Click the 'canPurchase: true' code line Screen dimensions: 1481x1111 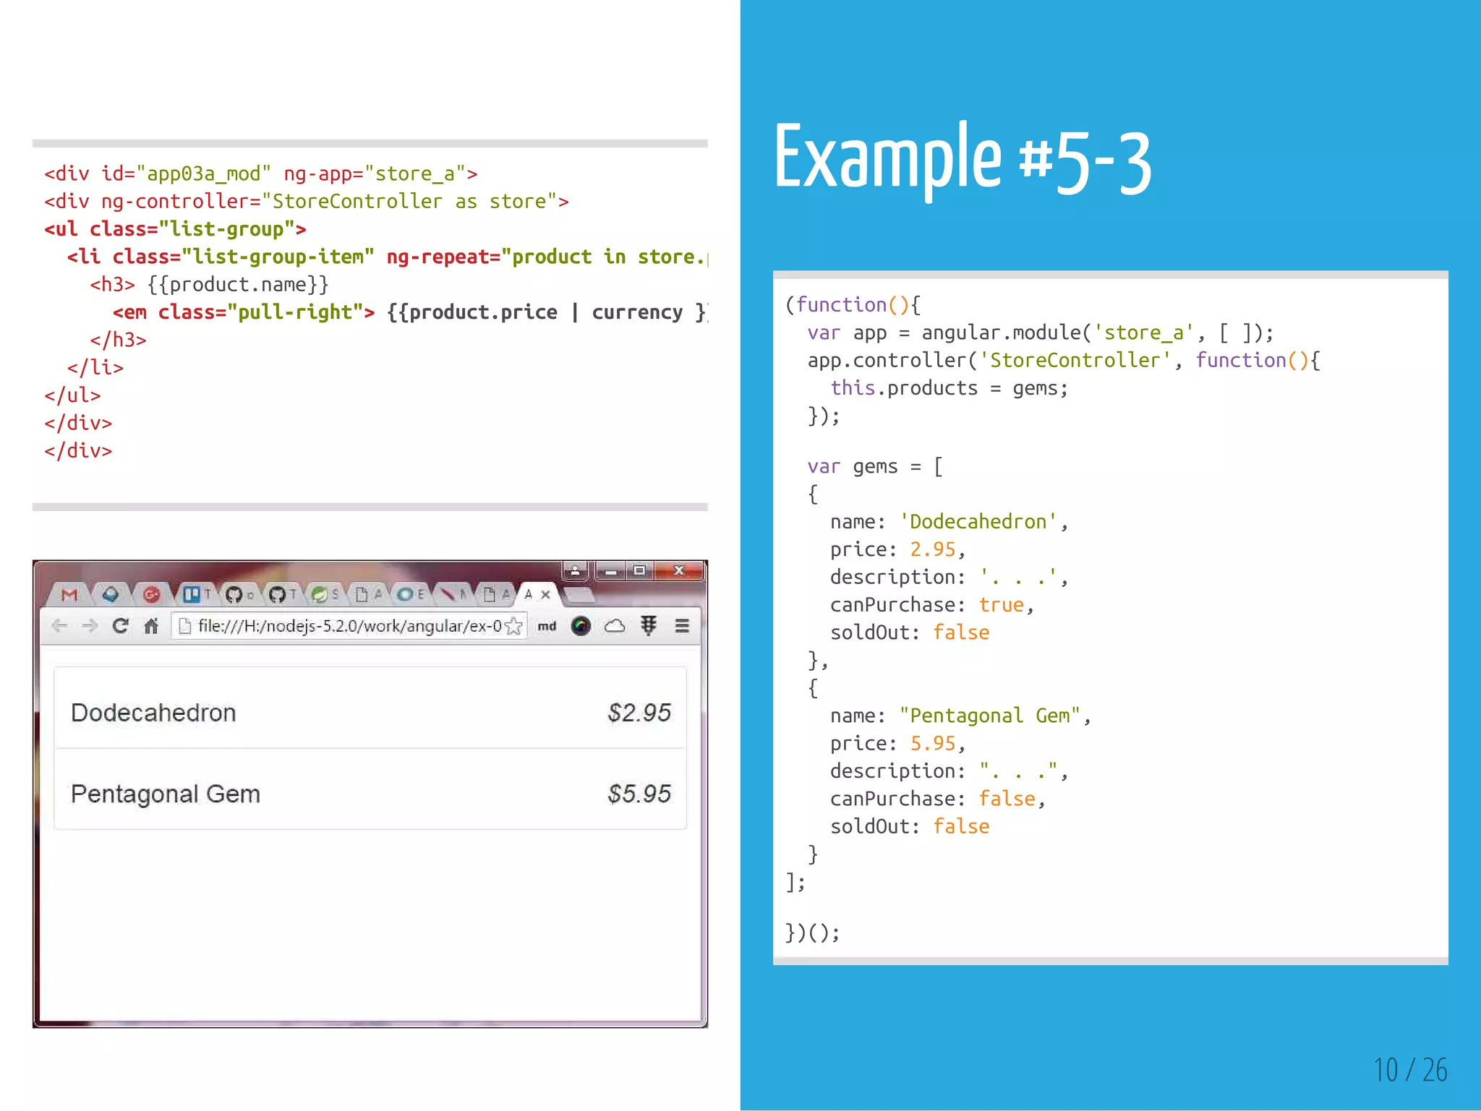tap(932, 605)
